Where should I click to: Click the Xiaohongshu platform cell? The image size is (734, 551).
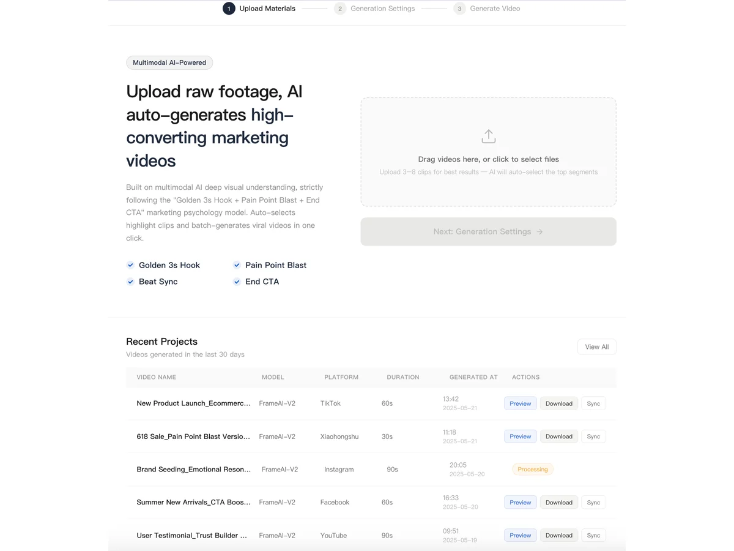[339, 437]
